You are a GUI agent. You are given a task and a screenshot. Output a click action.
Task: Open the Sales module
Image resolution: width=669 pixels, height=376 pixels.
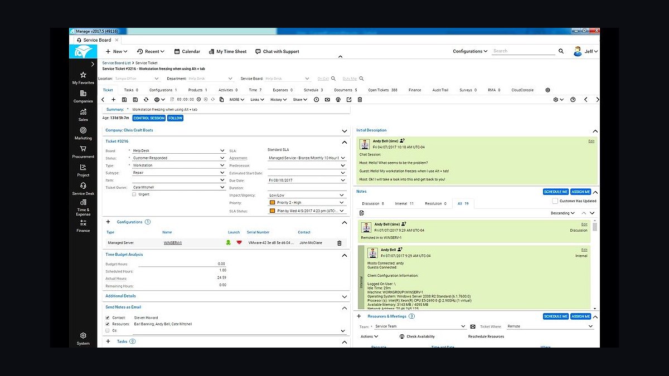(83, 115)
